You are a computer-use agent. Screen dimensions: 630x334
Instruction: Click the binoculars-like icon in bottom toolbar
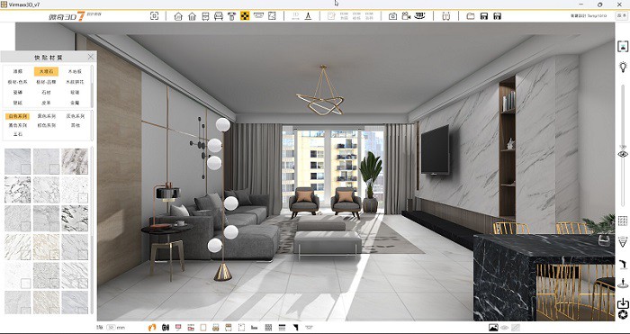pyautogui.click(x=165, y=328)
